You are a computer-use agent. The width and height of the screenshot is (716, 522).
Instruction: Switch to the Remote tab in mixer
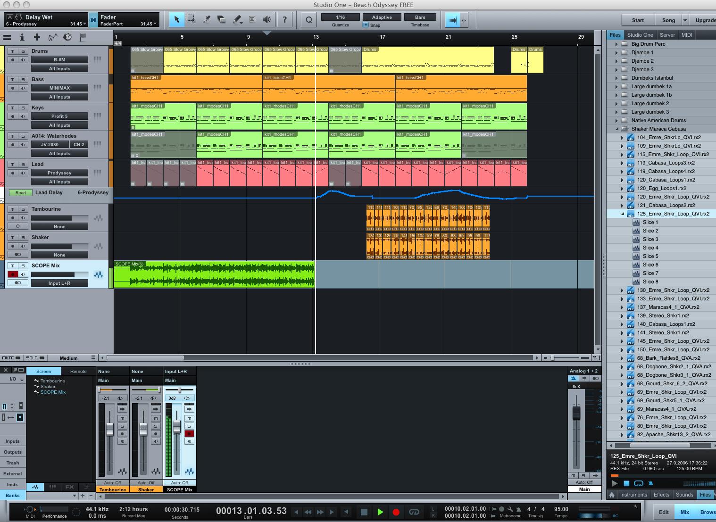[x=78, y=371]
